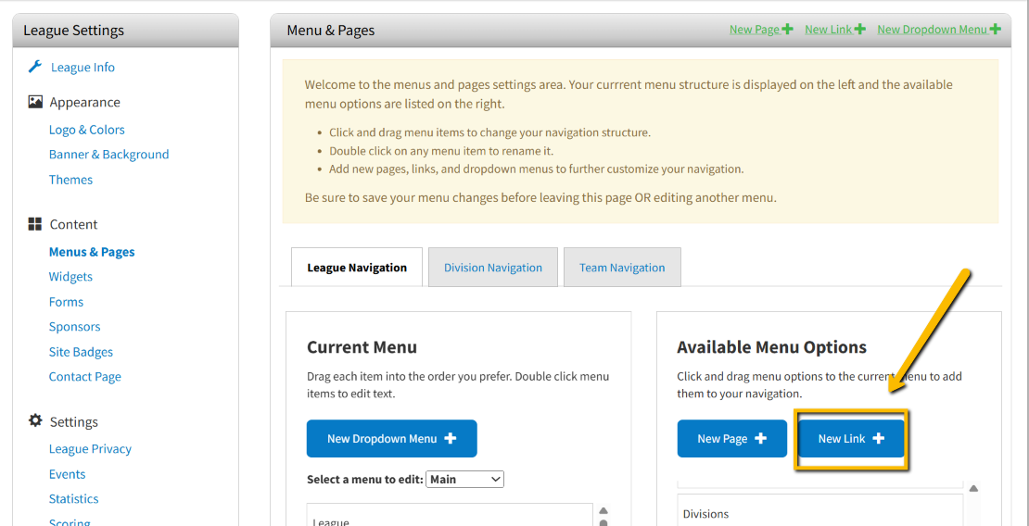The width and height of the screenshot is (1029, 526).
Task: Click the Appearance section heading
Action: [x=84, y=102]
